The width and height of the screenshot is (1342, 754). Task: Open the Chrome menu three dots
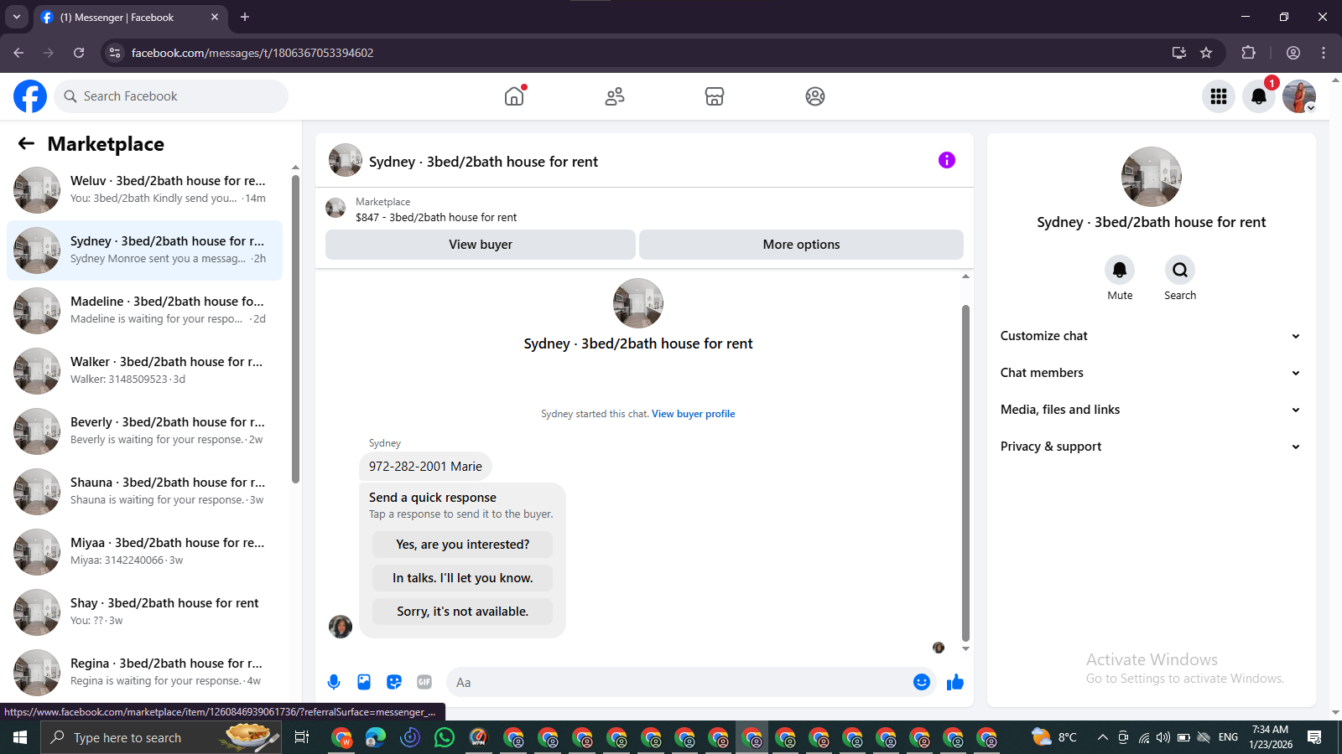(1324, 53)
